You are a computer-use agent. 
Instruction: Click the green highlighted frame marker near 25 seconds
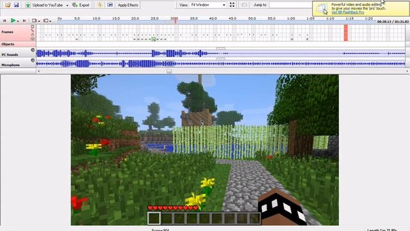[154, 39]
